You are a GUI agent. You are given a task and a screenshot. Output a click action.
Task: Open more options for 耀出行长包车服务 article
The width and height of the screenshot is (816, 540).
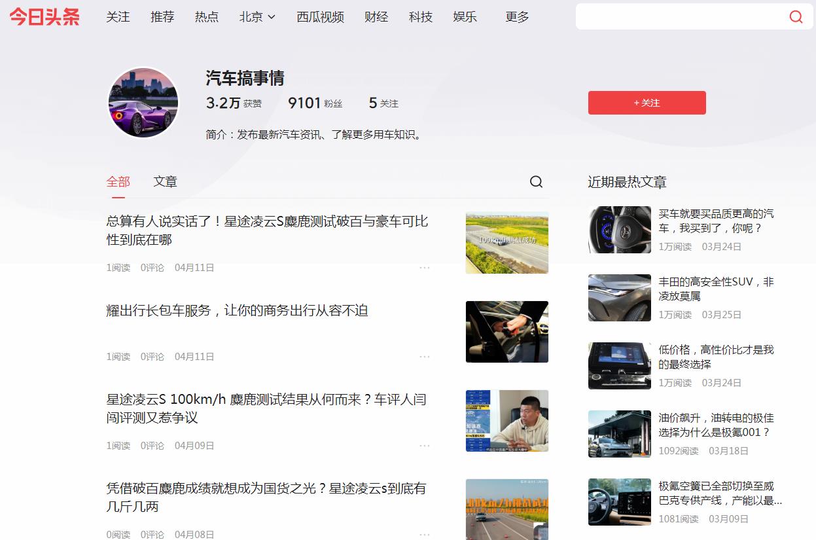425,357
